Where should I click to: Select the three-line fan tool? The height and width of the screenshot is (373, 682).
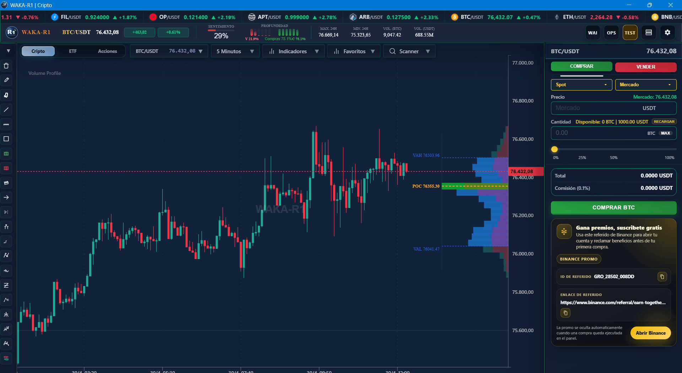(x=6, y=314)
